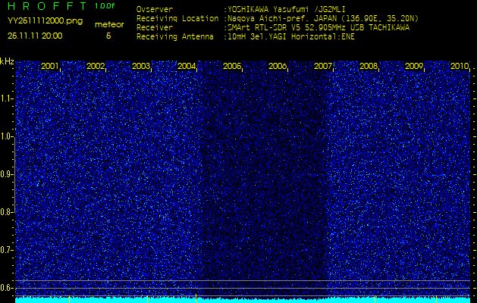The width and height of the screenshot is (477, 303).
Task: Click the 'Receiving Location' label
Action: [177, 19]
